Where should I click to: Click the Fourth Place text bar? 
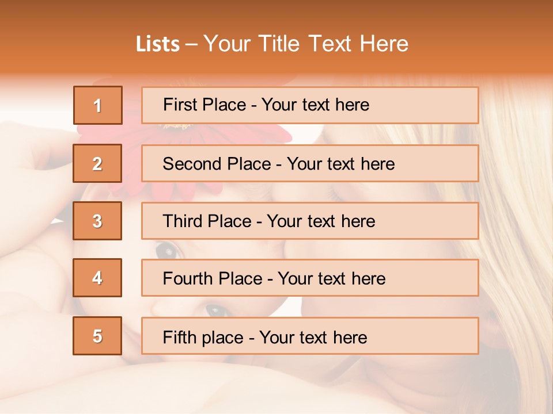click(310, 278)
